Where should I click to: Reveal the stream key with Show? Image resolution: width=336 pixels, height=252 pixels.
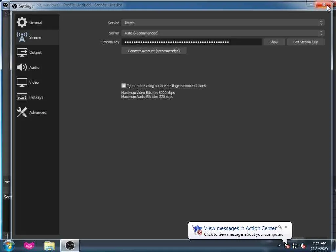[x=274, y=42]
